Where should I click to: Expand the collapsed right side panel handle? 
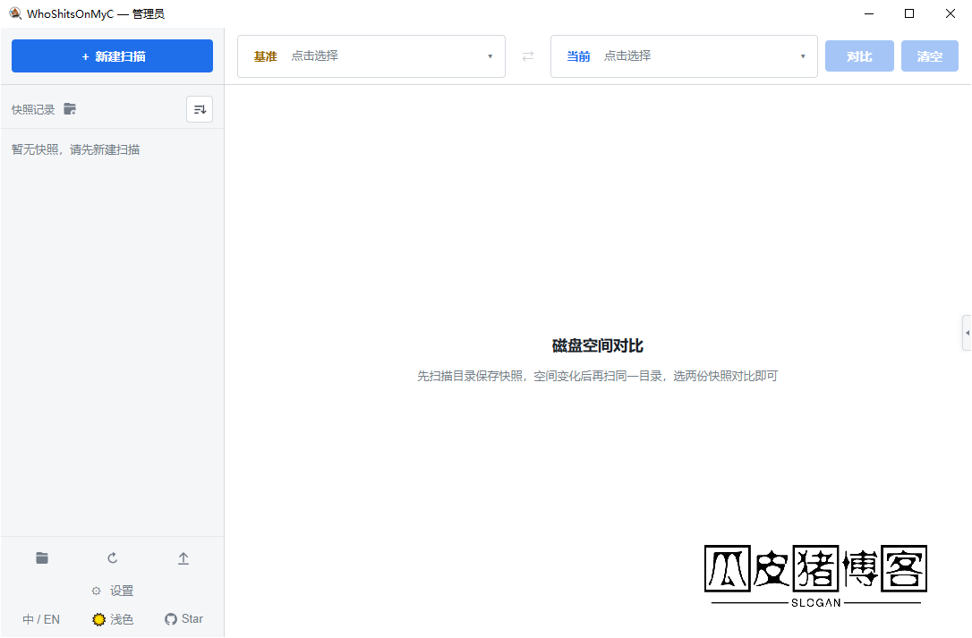coord(967,333)
